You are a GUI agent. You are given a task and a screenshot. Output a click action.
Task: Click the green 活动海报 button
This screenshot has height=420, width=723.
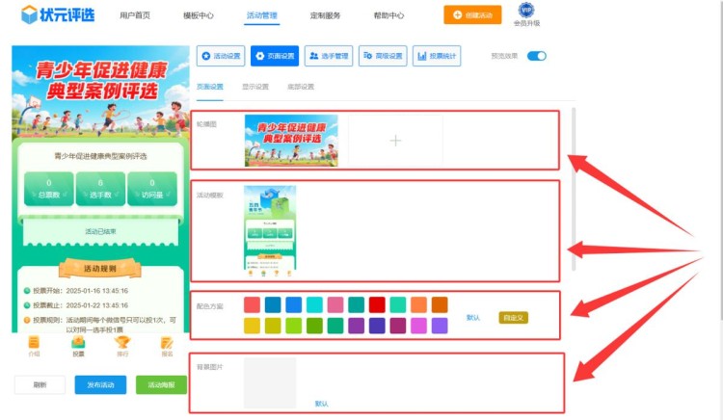pyautogui.click(x=161, y=384)
